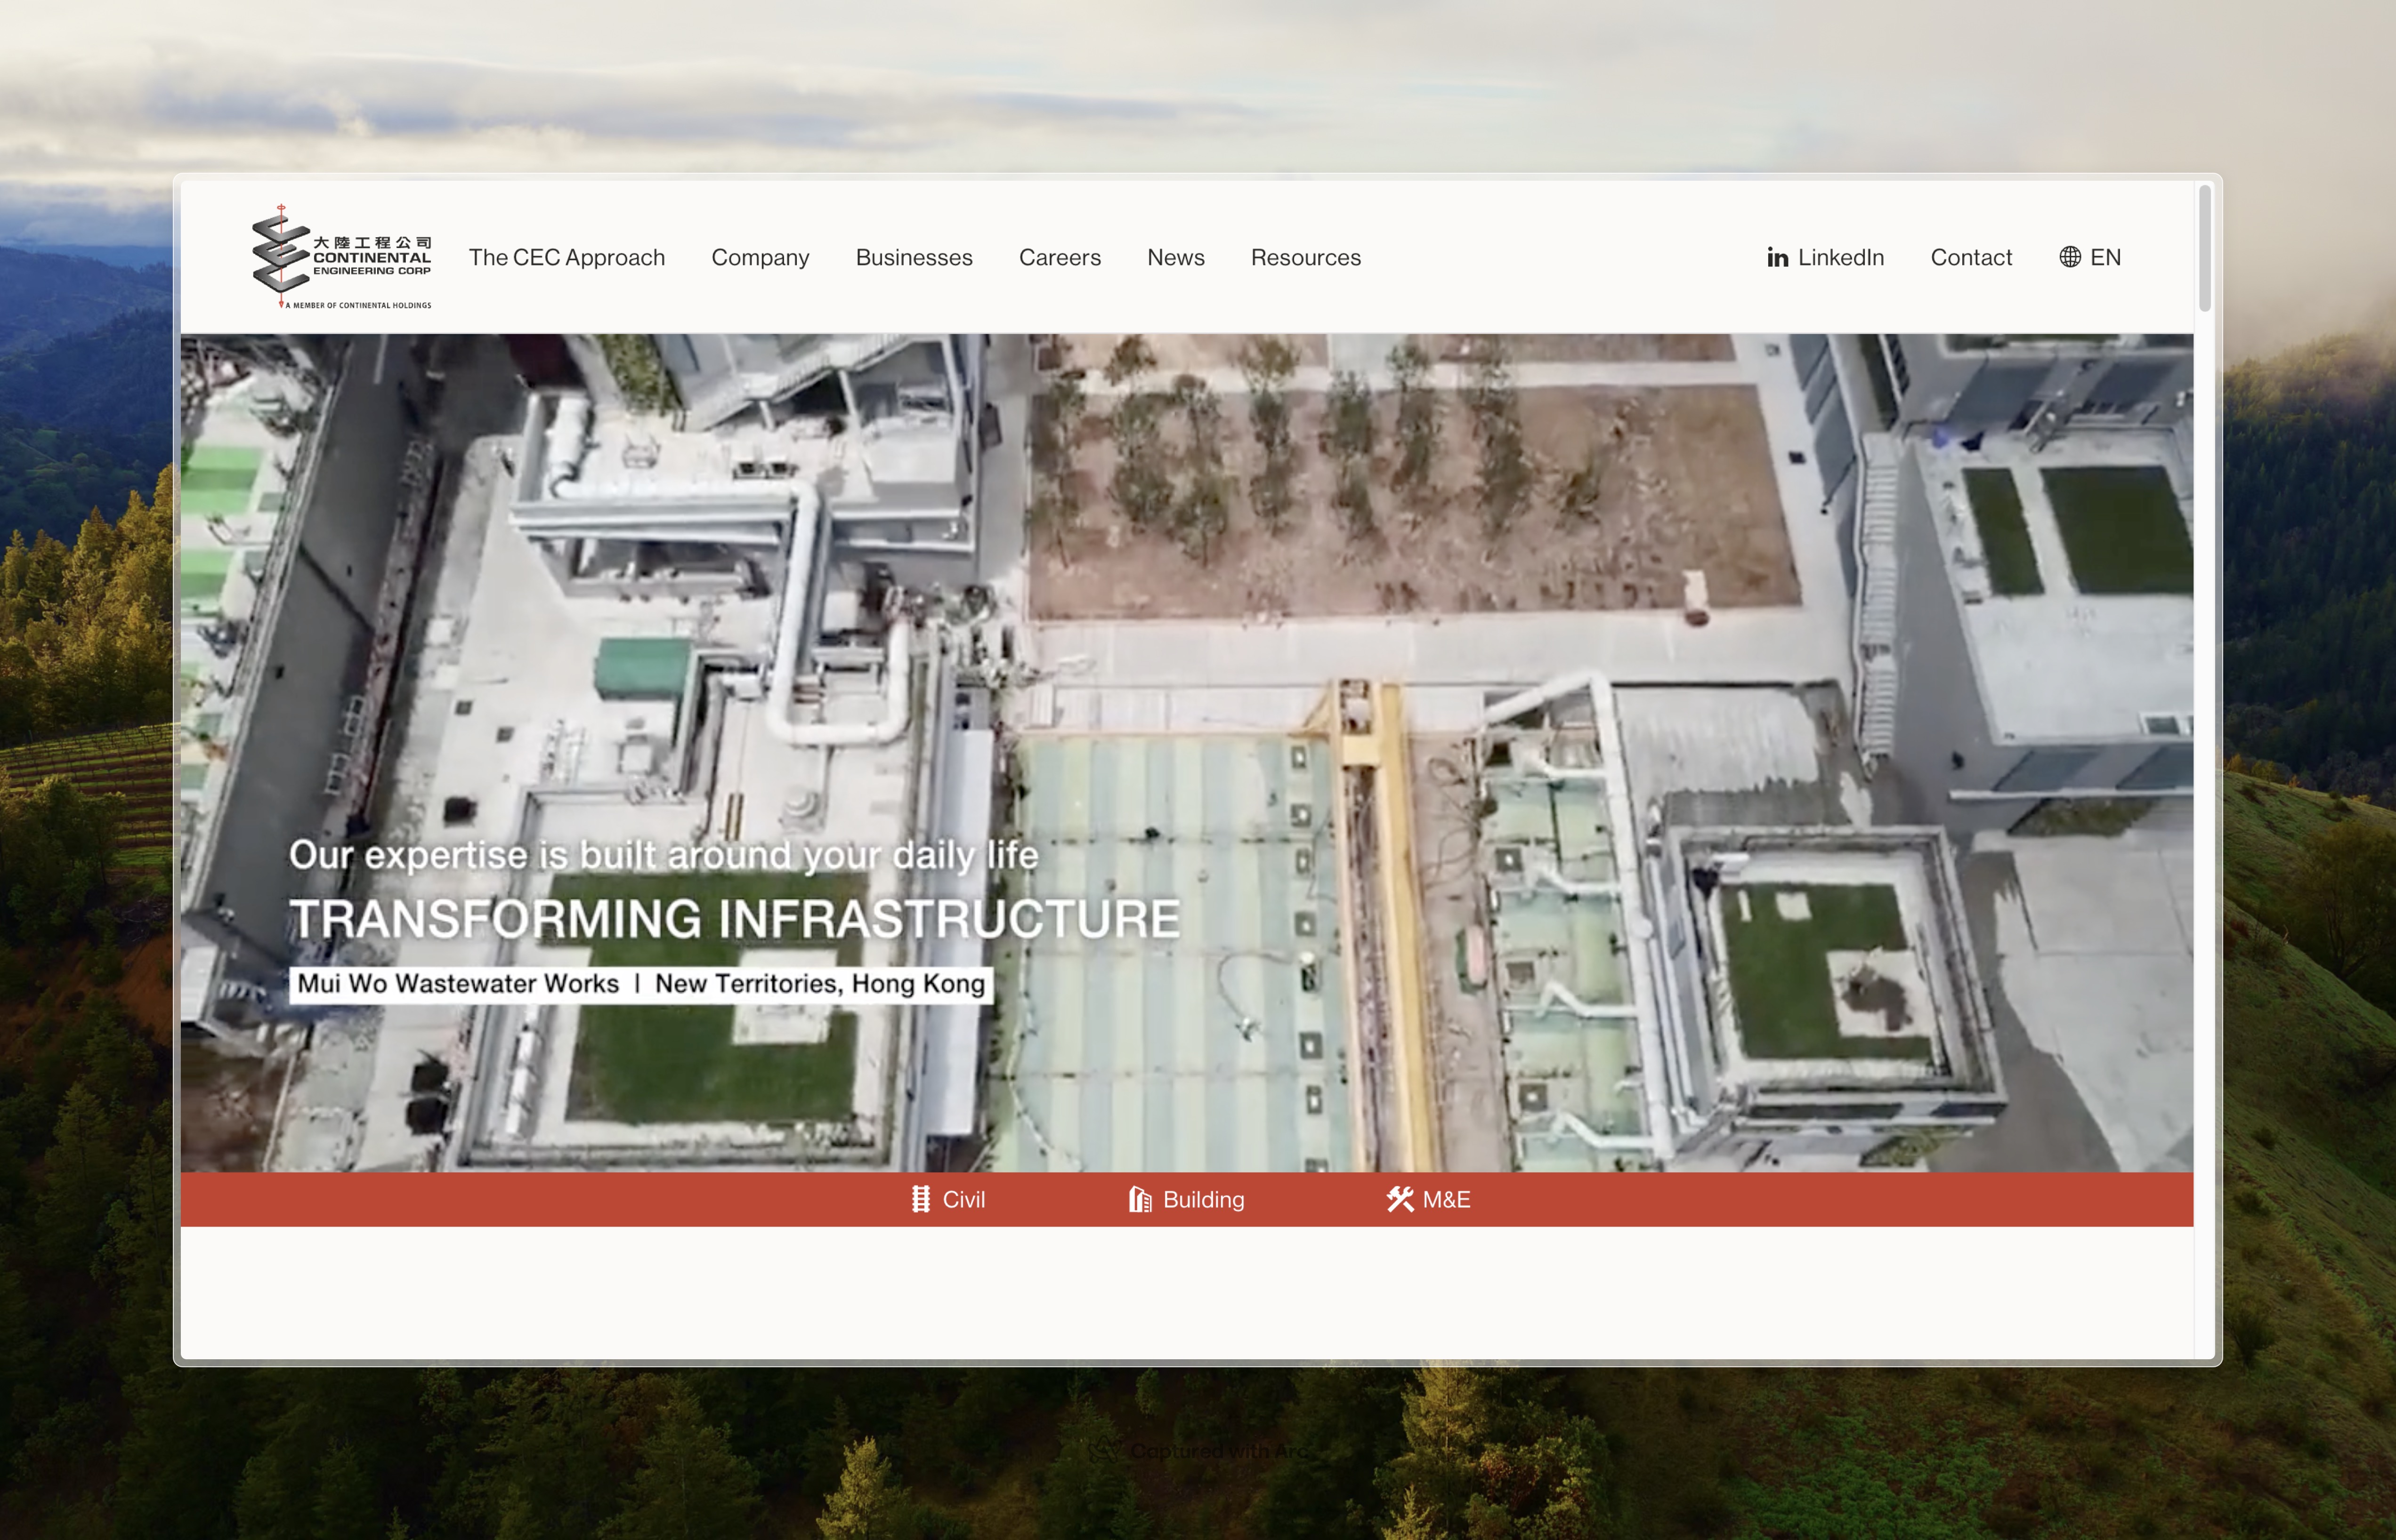
Task: Go to the News section
Action: tap(1175, 257)
